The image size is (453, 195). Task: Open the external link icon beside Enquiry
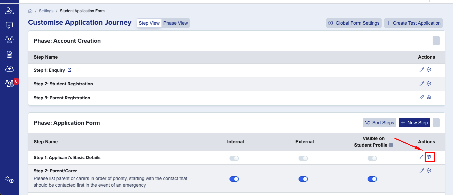(x=69, y=70)
